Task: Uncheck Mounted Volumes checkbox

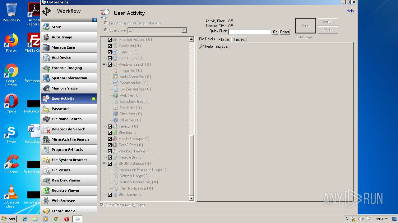Action: click(110, 40)
